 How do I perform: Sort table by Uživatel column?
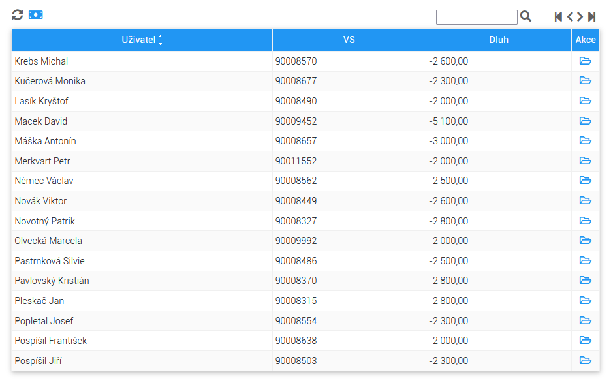142,40
